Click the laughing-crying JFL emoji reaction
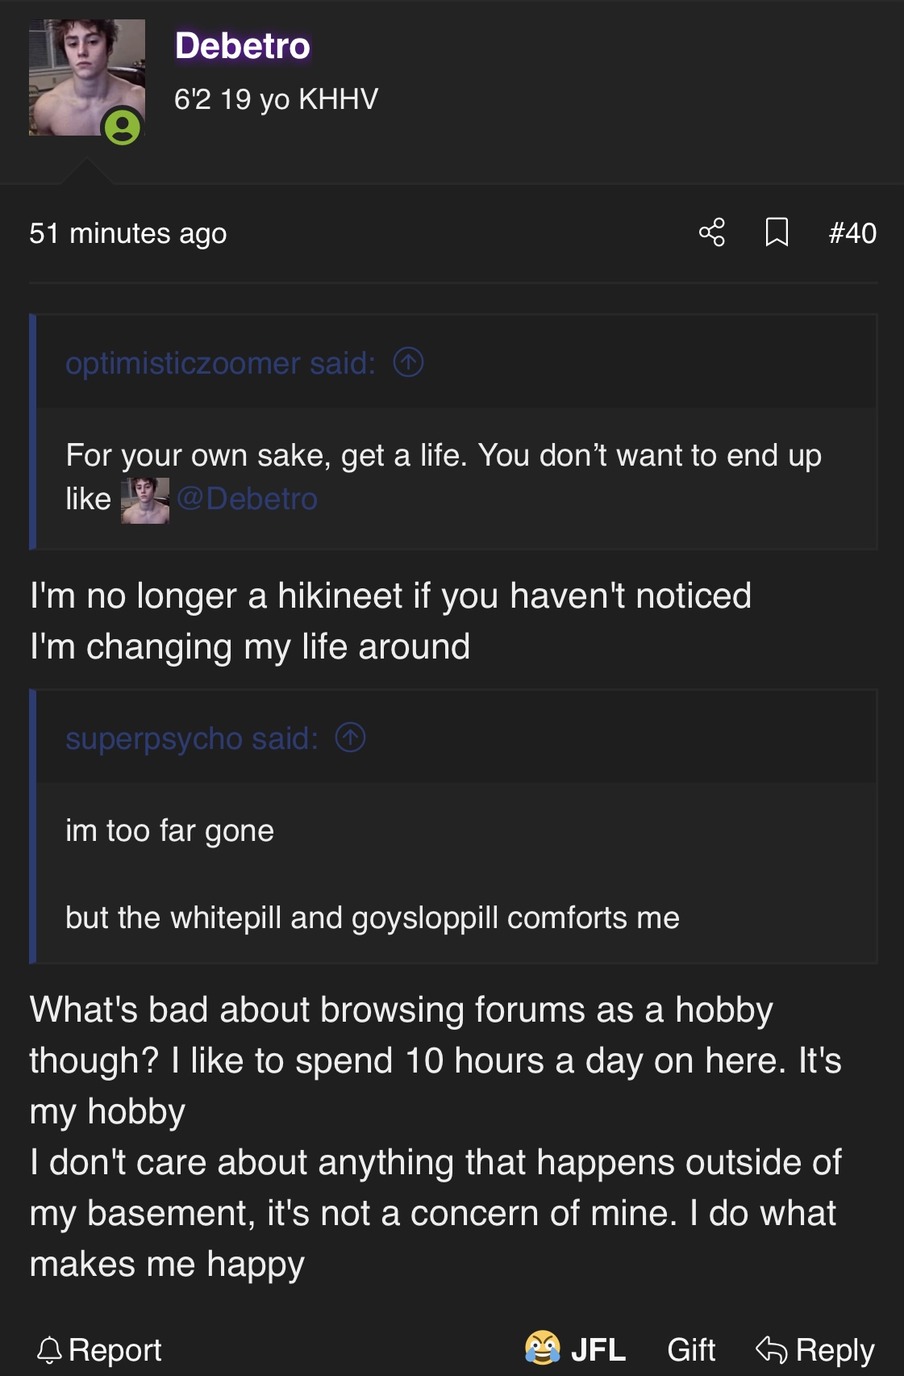The width and height of the screenshot is (904, 1376). [x=543, y=1348]
